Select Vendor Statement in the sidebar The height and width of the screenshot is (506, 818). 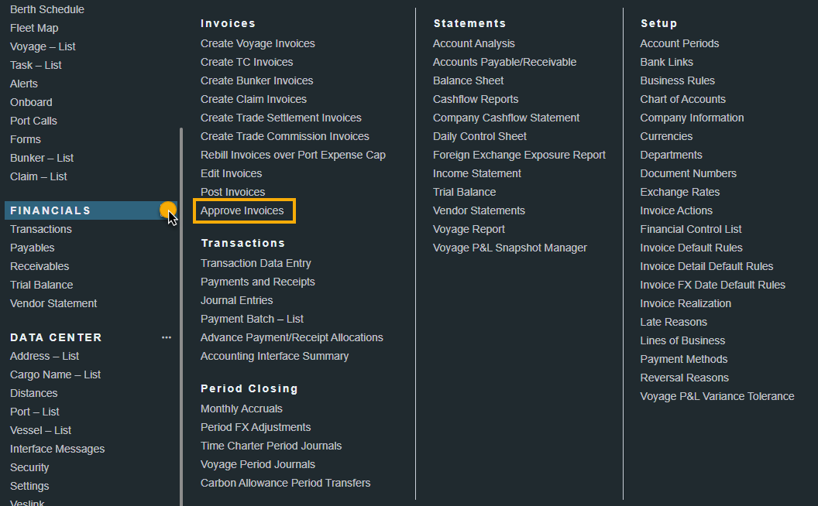53,303
